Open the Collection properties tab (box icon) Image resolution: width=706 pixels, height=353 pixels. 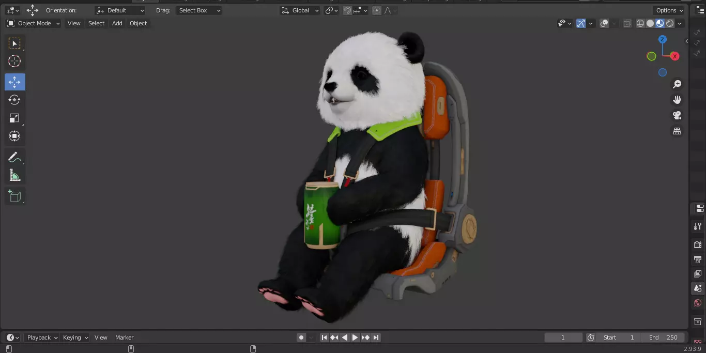698,322
